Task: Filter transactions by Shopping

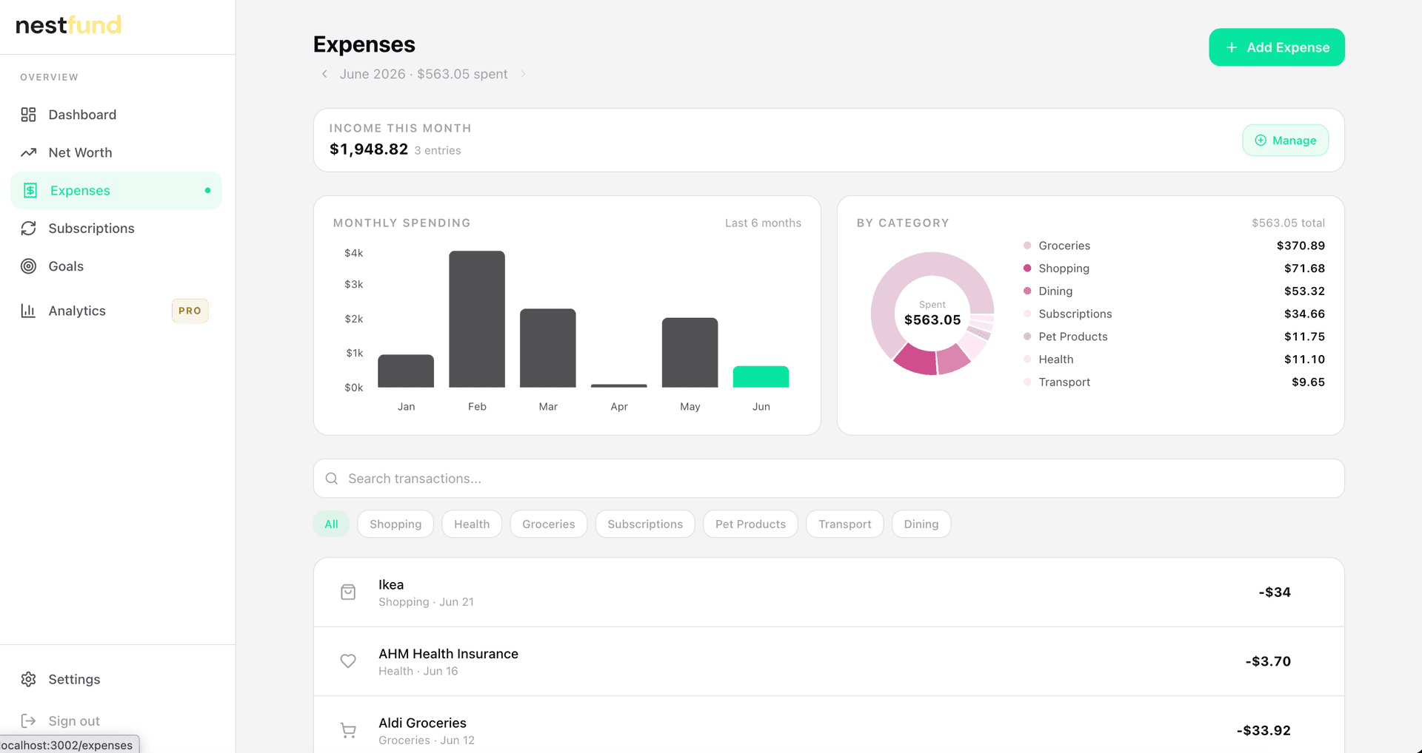Action: [395, 524]
